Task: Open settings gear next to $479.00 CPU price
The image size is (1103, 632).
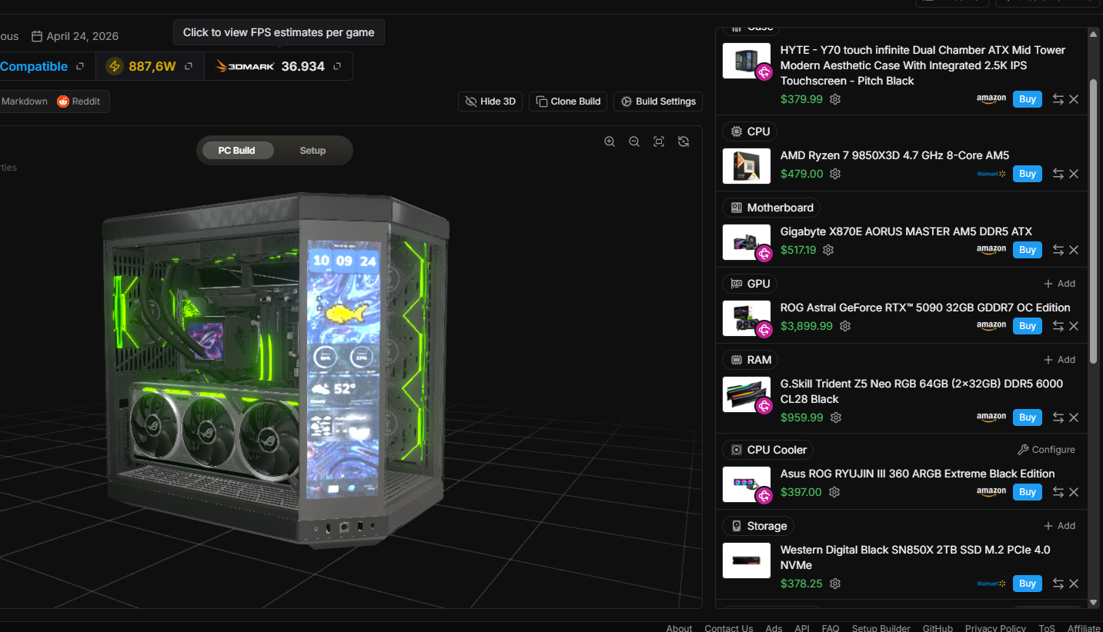Action: [835, 174]
